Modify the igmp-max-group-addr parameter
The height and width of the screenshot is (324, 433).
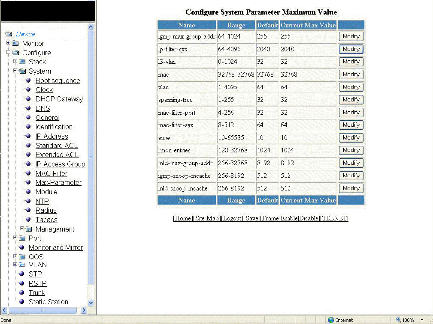351,36
